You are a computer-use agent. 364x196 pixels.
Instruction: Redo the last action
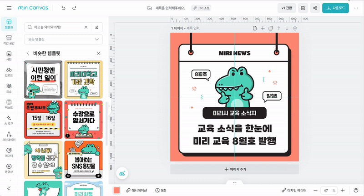[x=74, y=8]
